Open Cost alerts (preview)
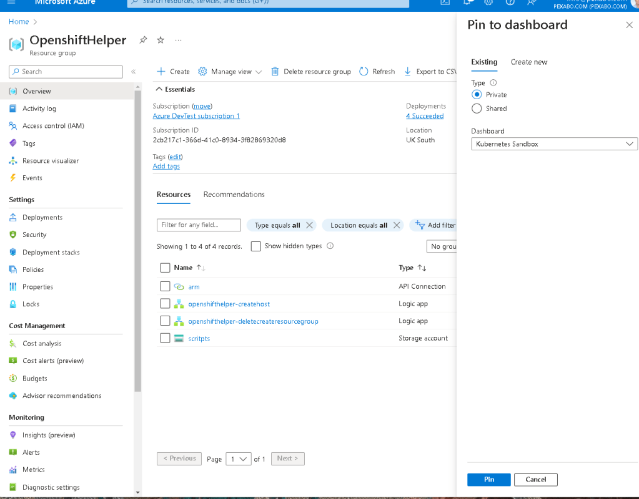This screenshot has height=499, width=639. (53, 361)
